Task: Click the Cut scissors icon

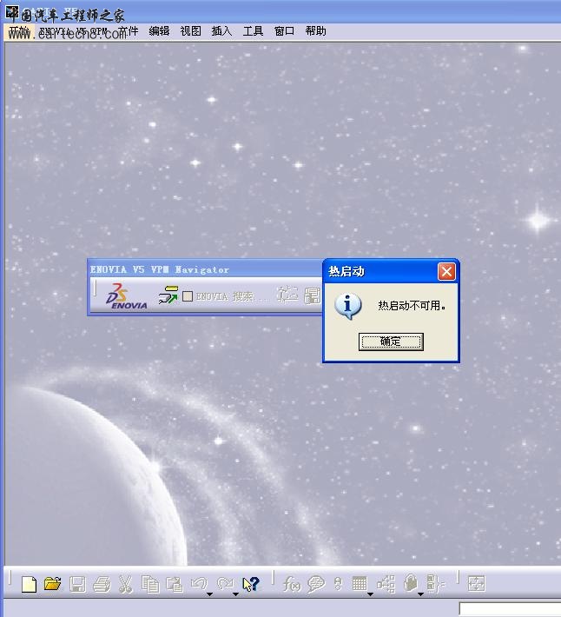Action: 125,584
